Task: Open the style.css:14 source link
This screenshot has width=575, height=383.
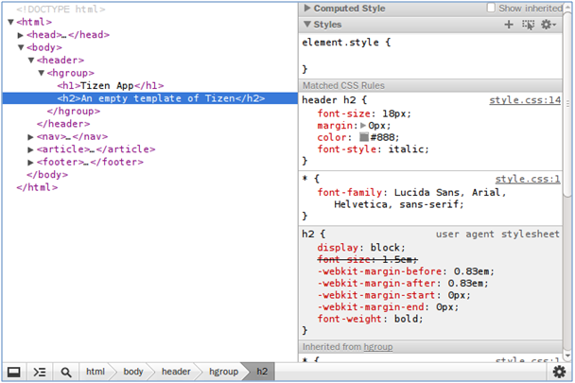Action: tap(524, 100)
